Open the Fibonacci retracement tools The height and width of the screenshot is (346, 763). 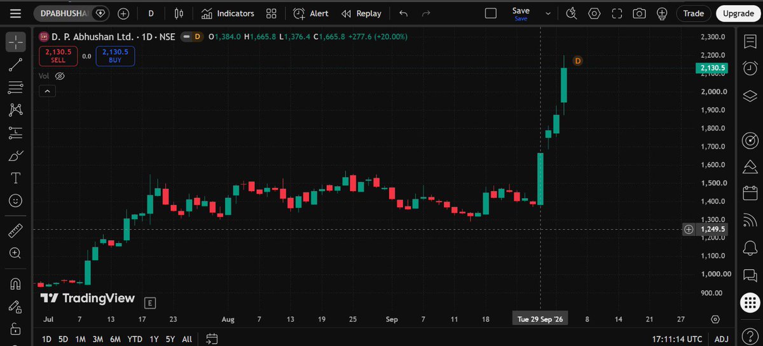tap(16, 87)
